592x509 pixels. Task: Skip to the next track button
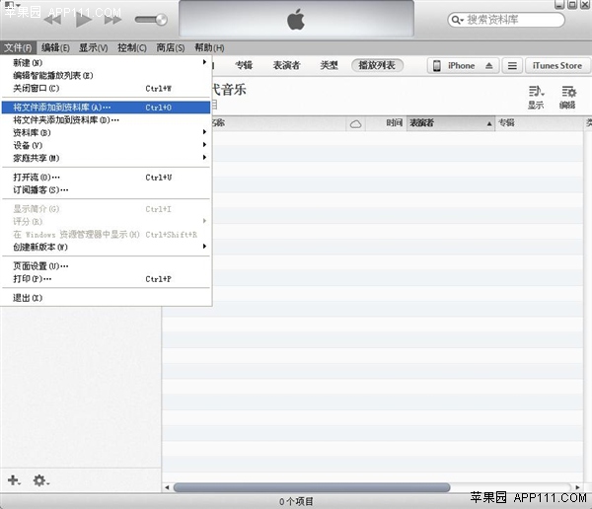[x=112, y=20]
